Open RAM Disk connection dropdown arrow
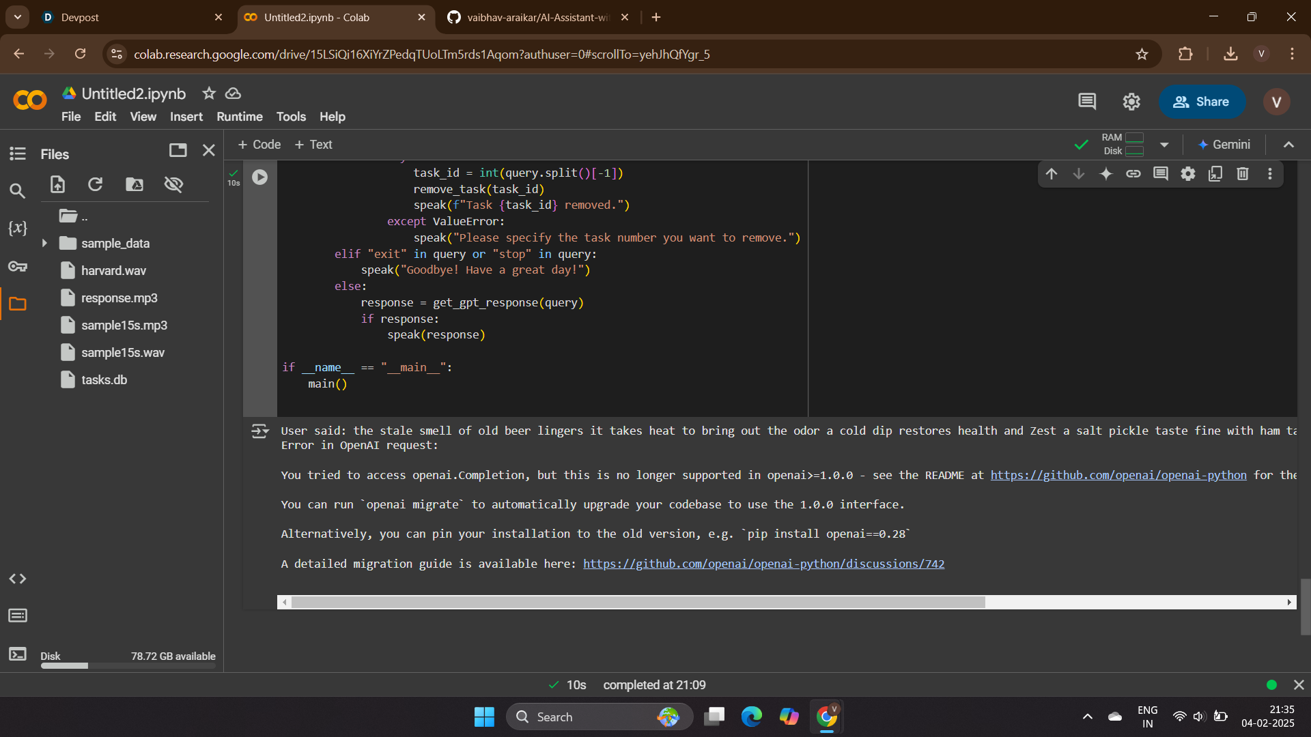The height and width of the screenshot is (737, 1311). (1164, 145)
